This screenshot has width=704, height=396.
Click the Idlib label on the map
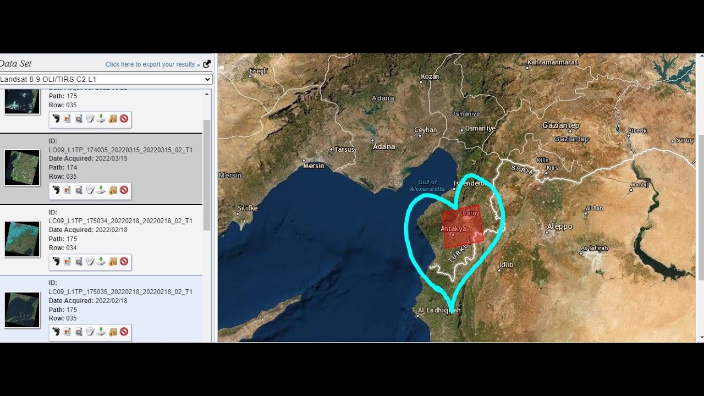tap(505, 265)
